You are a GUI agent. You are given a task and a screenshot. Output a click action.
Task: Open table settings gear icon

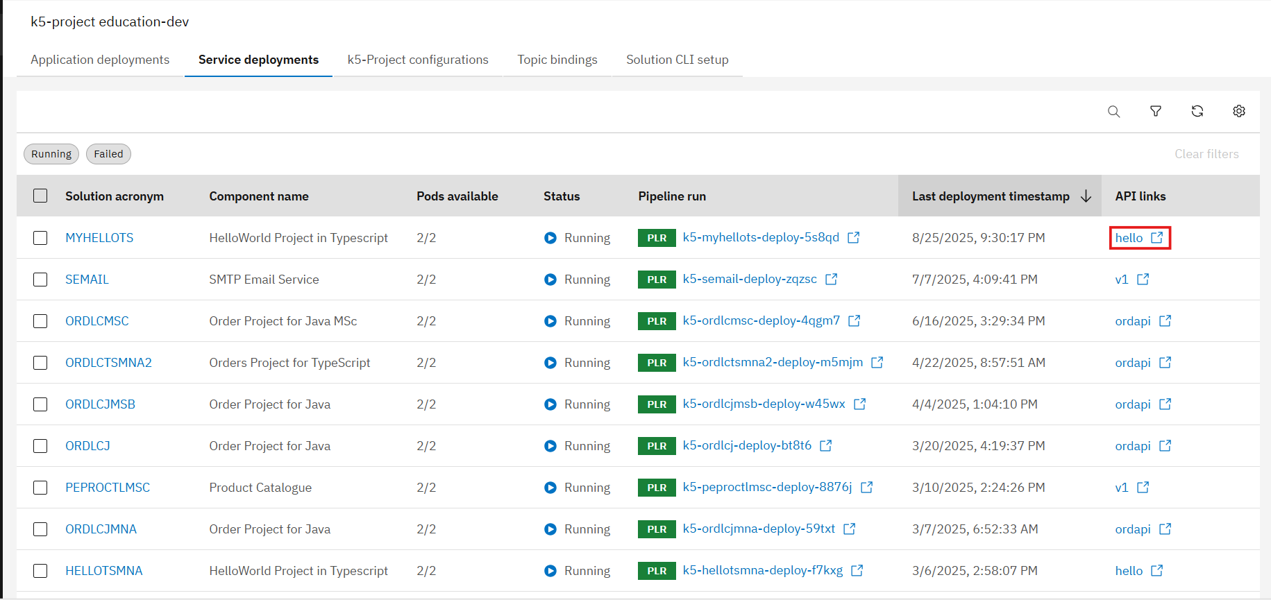1238,112
